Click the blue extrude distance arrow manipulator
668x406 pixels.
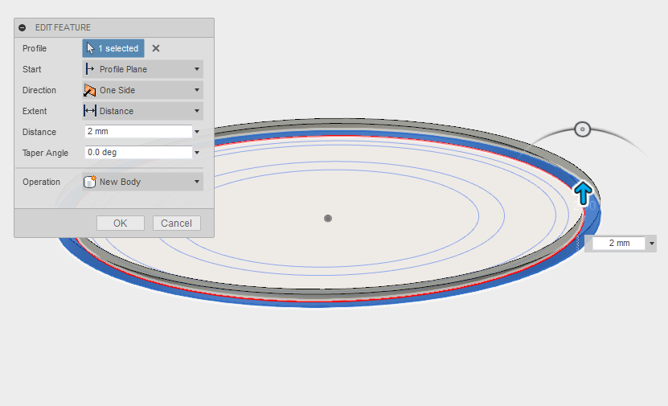coord(583,193)
